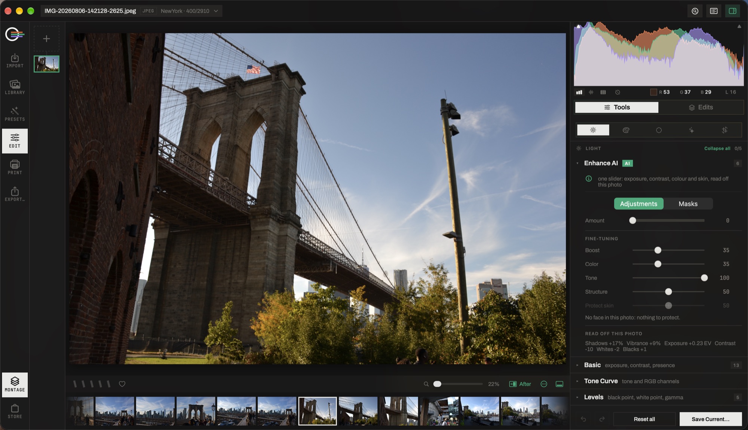Set the first rating mark

[75, 384]
